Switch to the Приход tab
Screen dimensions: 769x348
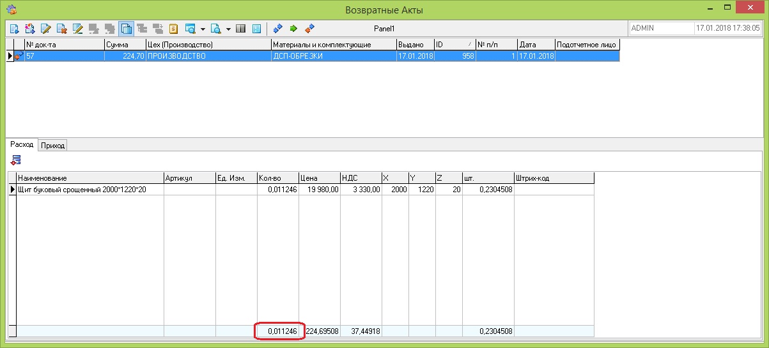[52, 146]
